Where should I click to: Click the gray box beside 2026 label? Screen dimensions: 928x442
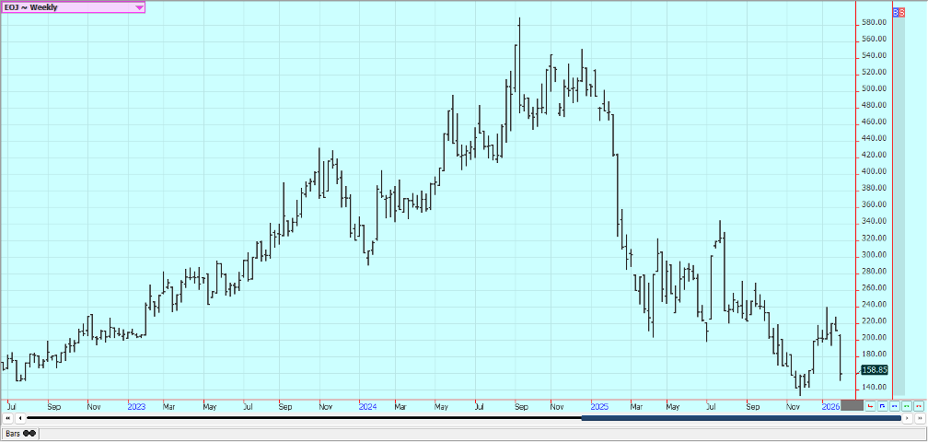click(853, 405)
